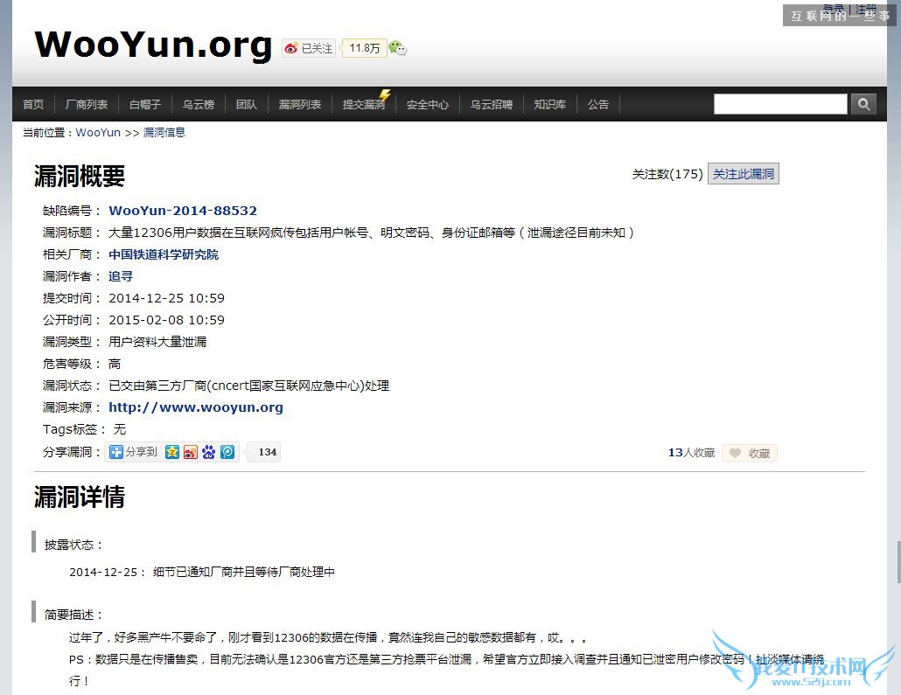Click status text 已交由第三方厂商(cncert国家互联网应急中心)处理
Viewport: 901px width, 695px height.
click(x=248, y=386)
